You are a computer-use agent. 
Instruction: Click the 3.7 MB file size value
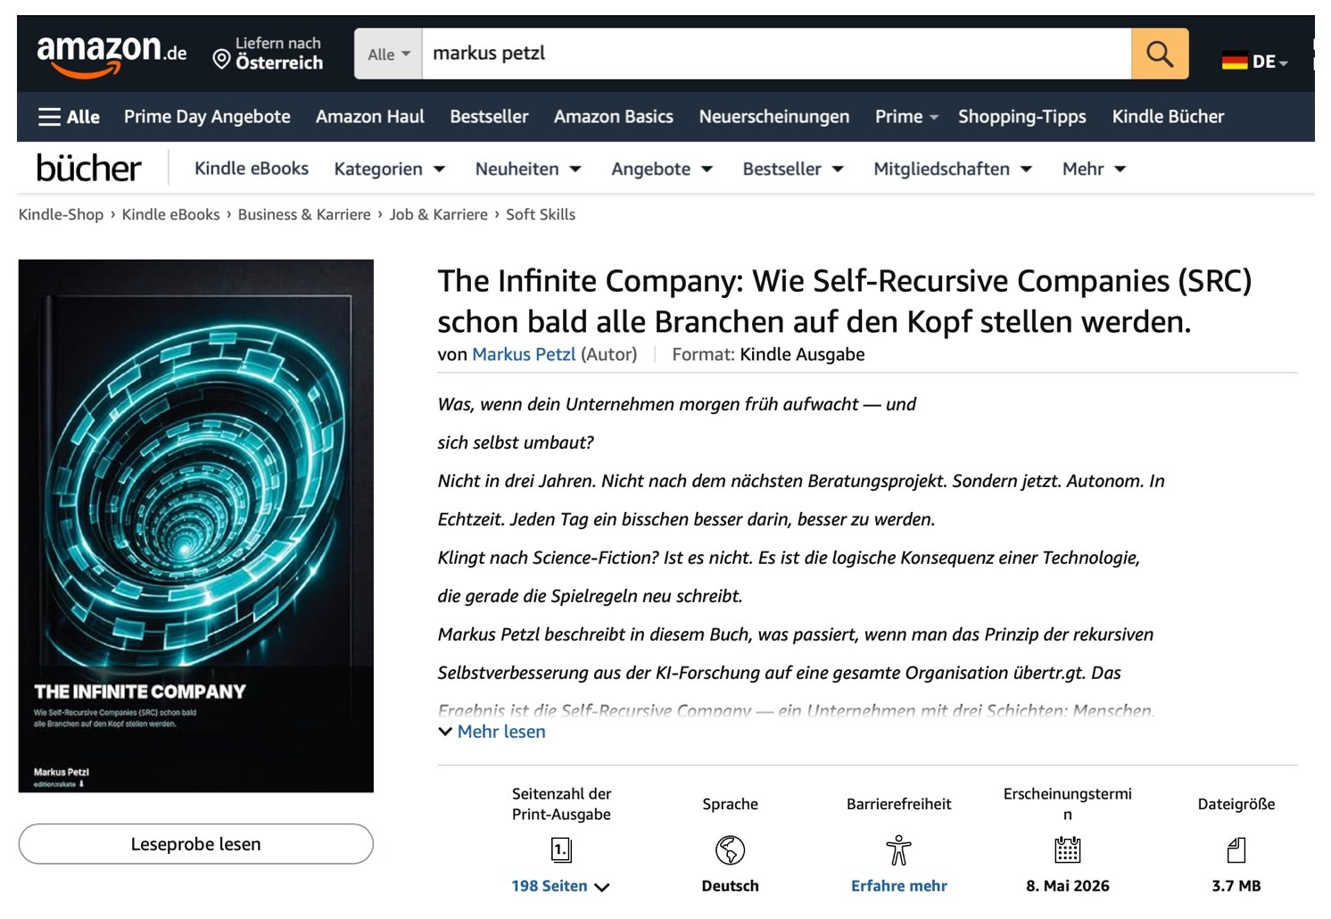[1236, 886]
